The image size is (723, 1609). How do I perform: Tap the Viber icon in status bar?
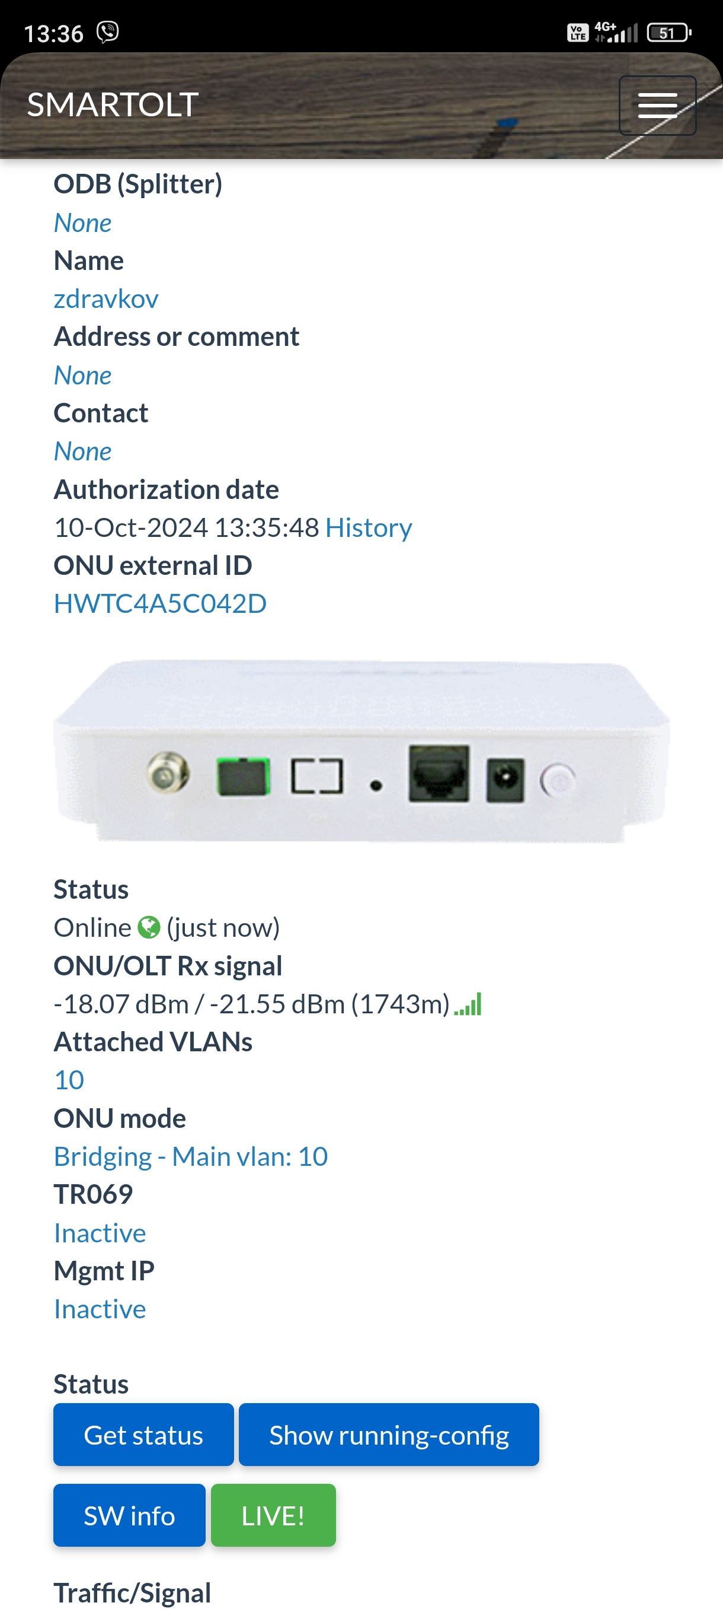(x=108, y=33)
